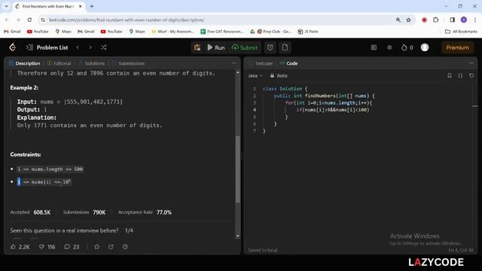This screenshot has height=271, width=482.
Task: Run the code
Action: pos(216,47)
